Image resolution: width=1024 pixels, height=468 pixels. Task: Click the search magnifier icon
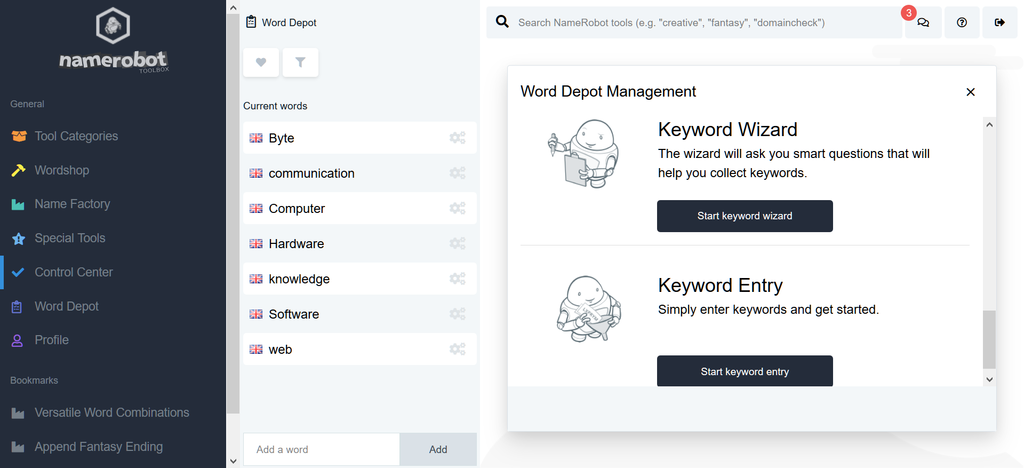coord(502,21)
